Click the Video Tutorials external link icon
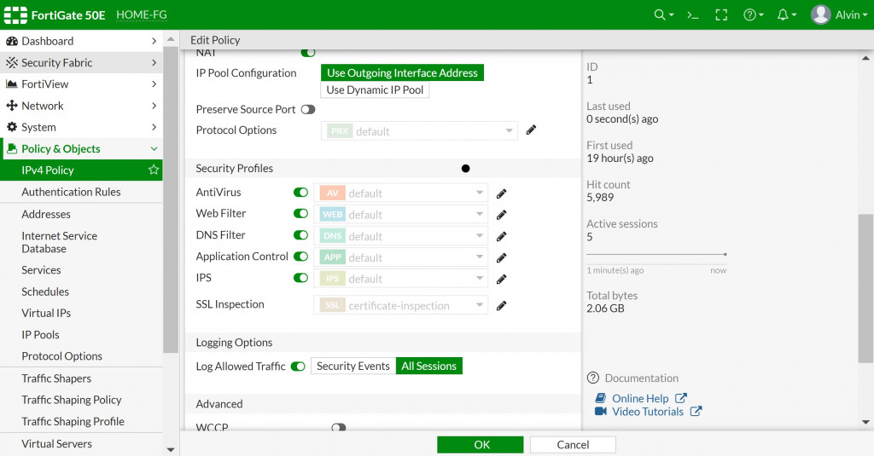The image size is (874, 456). (x=696, y=412)
